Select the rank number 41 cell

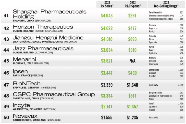[6, 15]
